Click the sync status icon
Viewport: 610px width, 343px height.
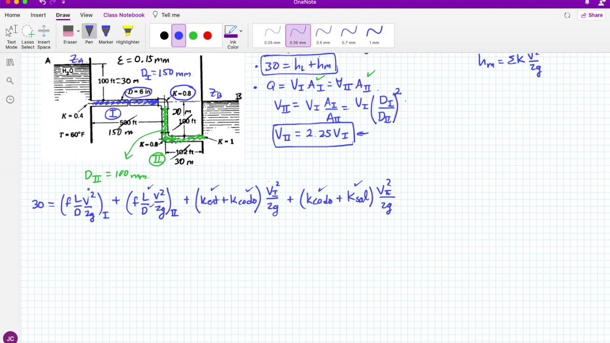pos(567,15)
